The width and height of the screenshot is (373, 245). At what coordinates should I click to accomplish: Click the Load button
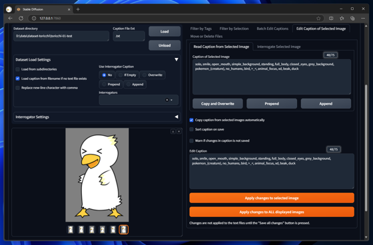click(x=165, y=31)
